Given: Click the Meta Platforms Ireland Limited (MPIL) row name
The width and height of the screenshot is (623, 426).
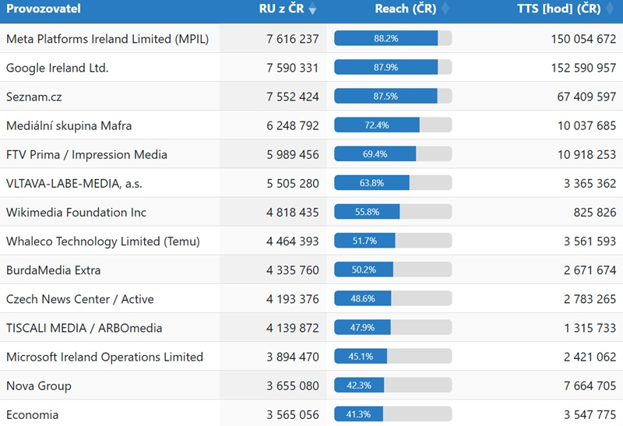Looking at the screenshot, I should tap(107, 38).
